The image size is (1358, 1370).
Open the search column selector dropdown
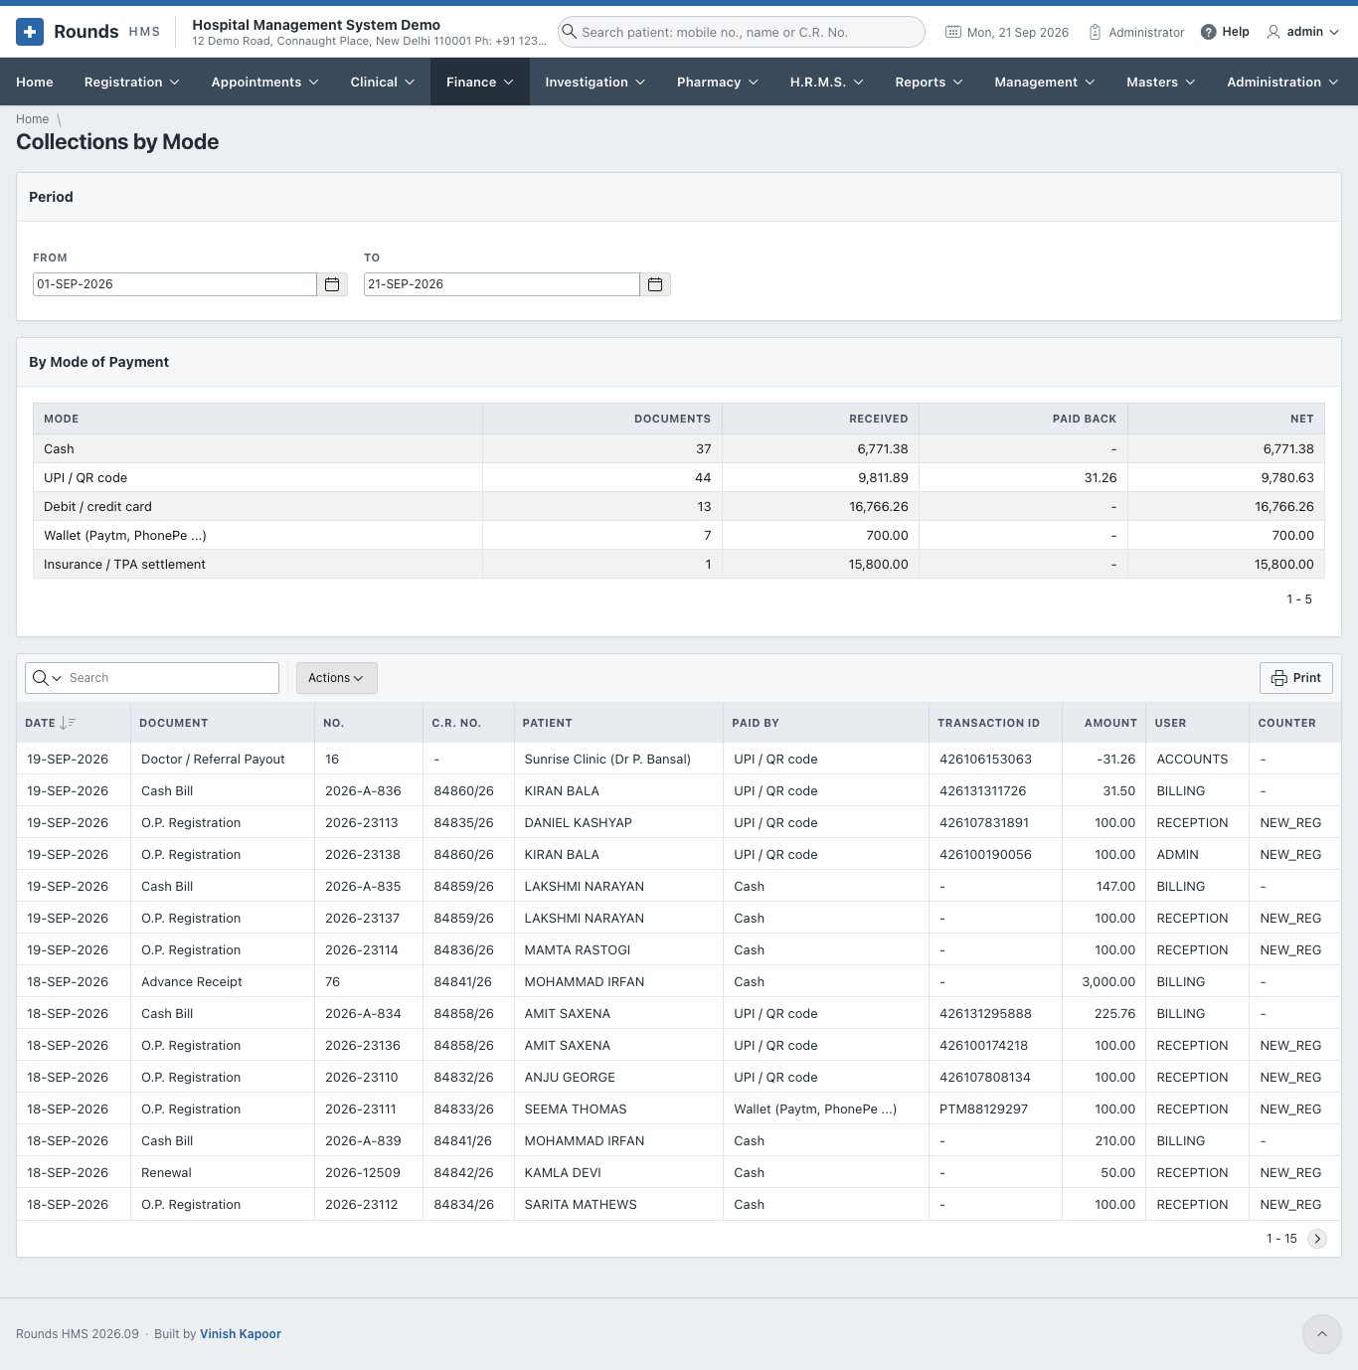48,678
